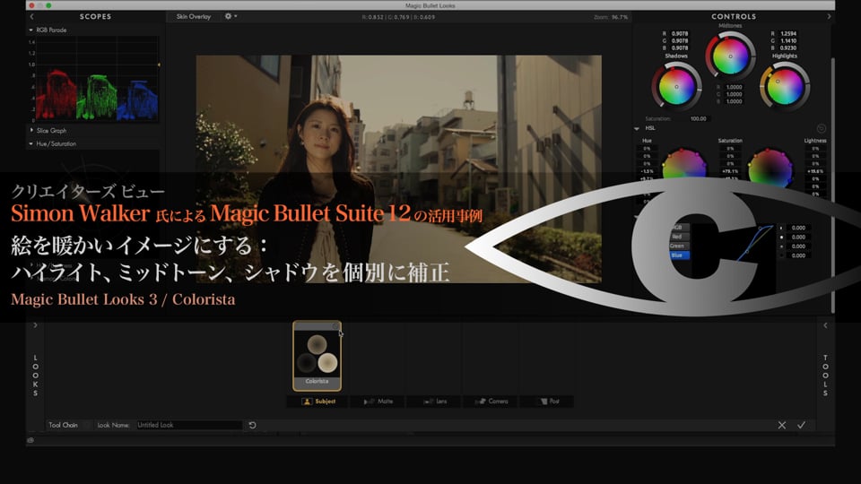Edit Midtones red value 1.0000

pyautogui.click(x=735, y=87)
